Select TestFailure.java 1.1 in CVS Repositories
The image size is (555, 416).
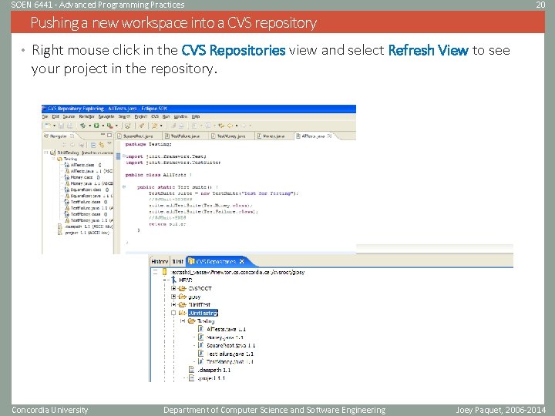[x=226, y=354]
